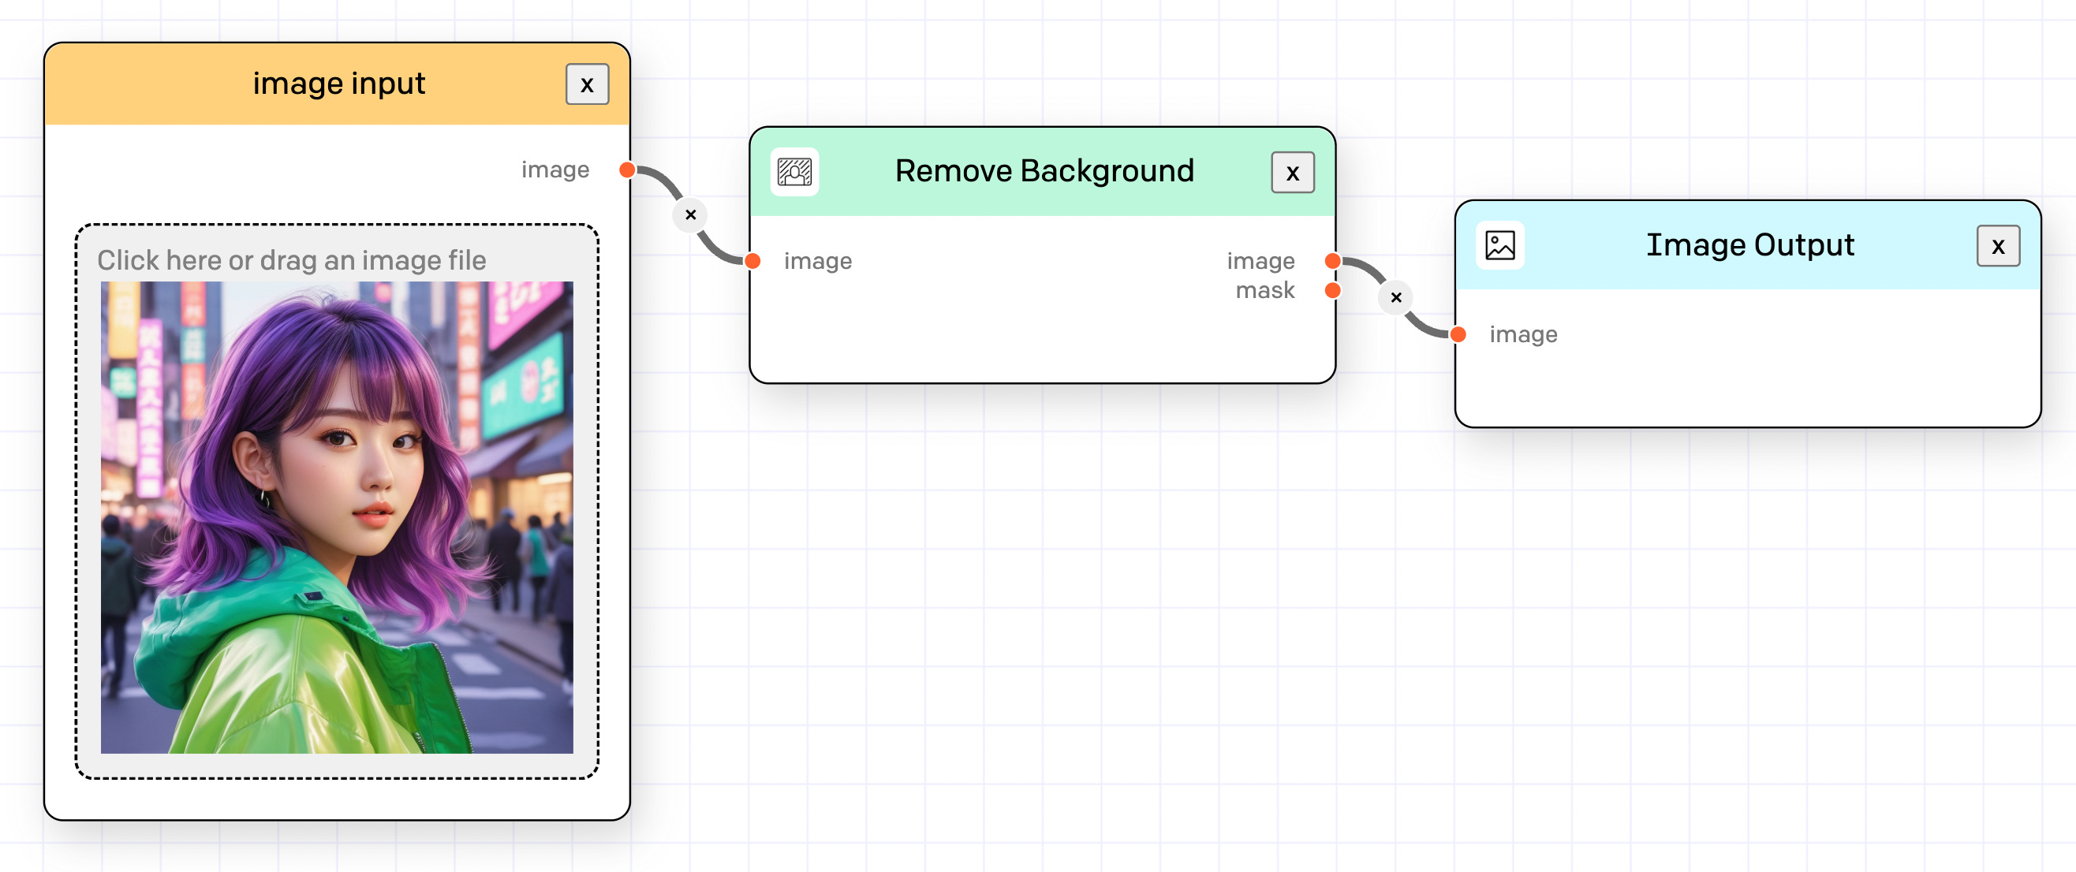The image size is (2076, 872).
Task: Click image input node's output port
Action: [x=627, y=170]
